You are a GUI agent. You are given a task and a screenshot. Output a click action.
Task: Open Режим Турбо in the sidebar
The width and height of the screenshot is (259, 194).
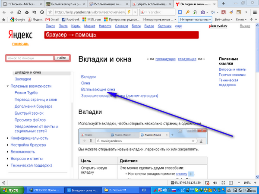pos(26,93)
